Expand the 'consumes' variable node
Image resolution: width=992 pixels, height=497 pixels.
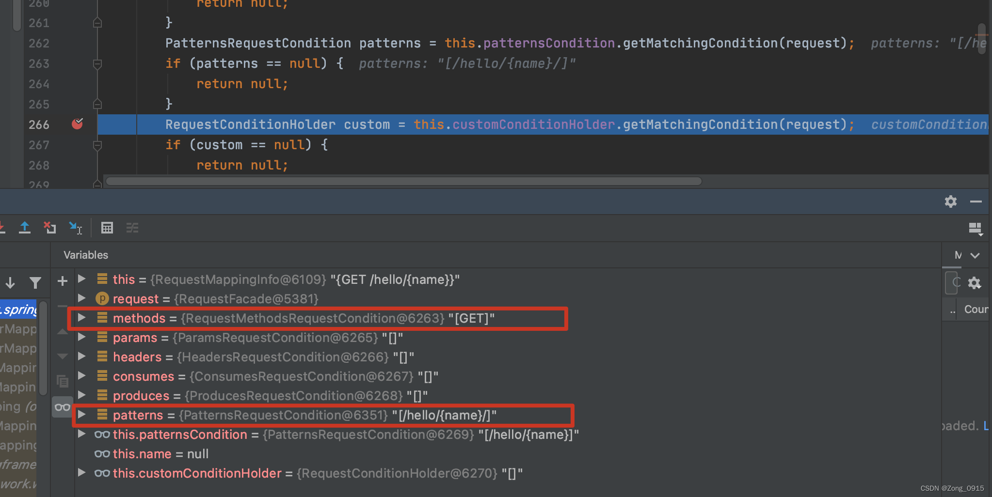pyautogui.click(x=82, y=375)
